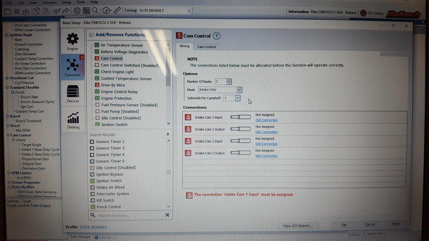Click the table grid toolbar icon

86,11
